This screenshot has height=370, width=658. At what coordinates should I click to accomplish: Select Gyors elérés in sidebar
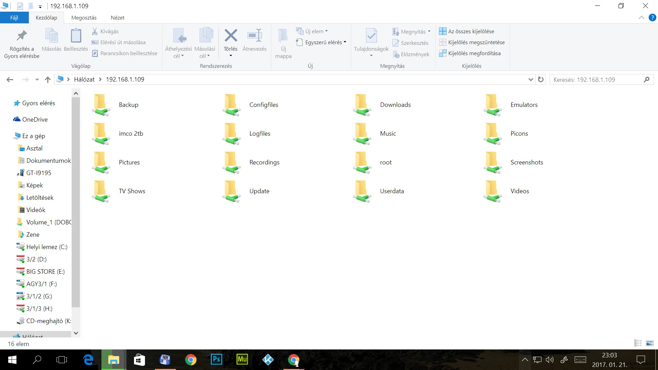34,103
